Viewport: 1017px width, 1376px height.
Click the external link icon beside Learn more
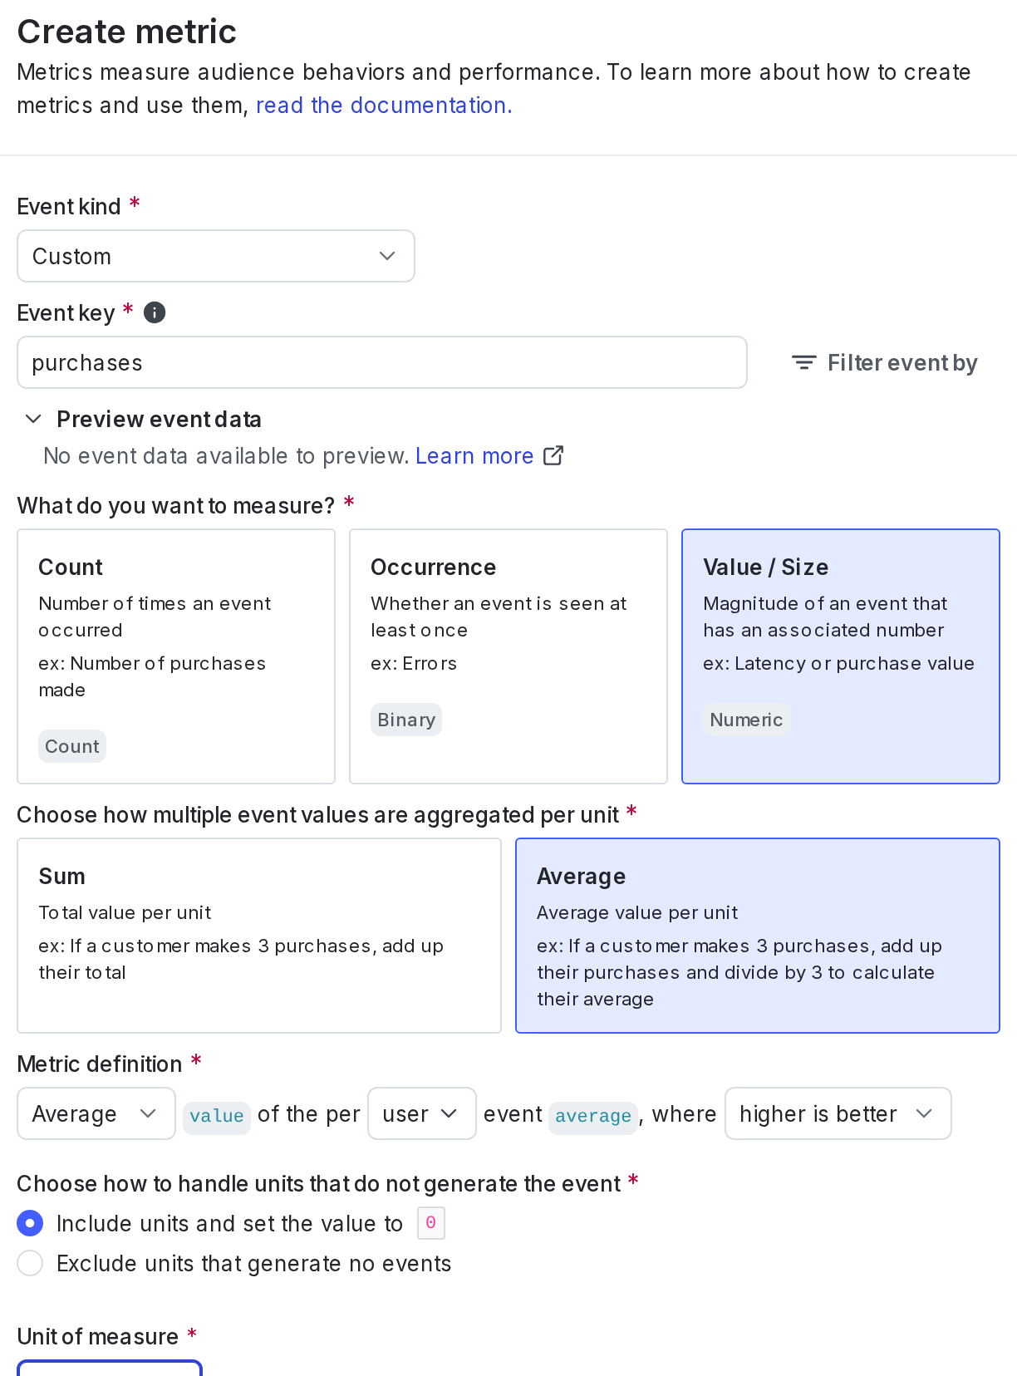point(553,455)
